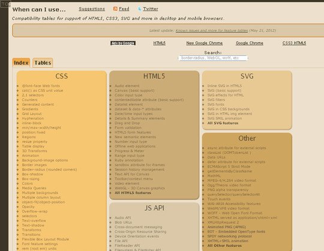Viewport: 324px width, 251px height.
Task: Open Cross-document messaging entry
Action: tap(139, 227)
